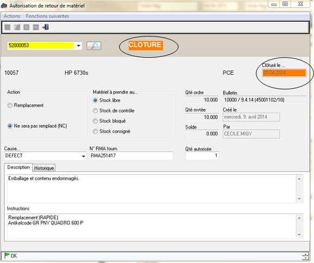Click the greyed minus toolbar icon
Viewport: 314px width, 263px height.
pyautogui.click(x=36, y=27)
